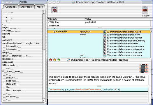Image resolution: width=153 pixels, height=105 pixels.
Task: Select ECommerceDB/orders/proddesription entry
Action: [125, 49]
